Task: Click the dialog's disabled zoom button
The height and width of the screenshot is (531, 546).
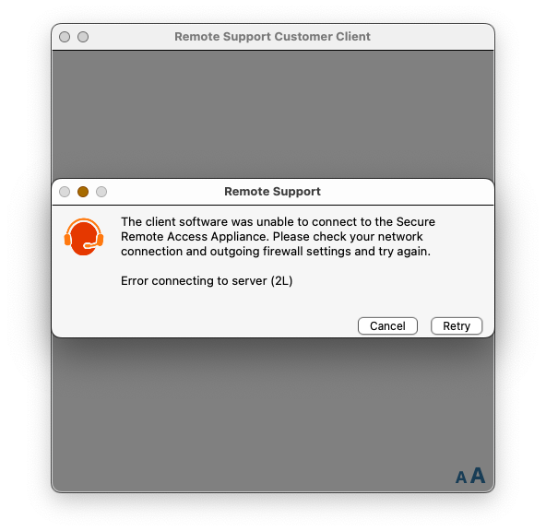Action: click(x=101, y=192)
